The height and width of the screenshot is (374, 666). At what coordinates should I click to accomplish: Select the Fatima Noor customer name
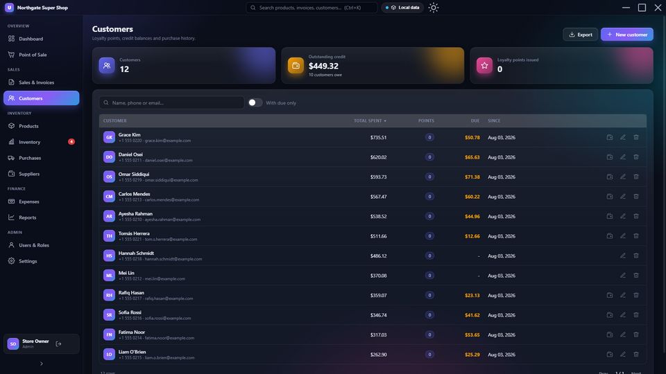pyautogui.click(x=132, y=332)
